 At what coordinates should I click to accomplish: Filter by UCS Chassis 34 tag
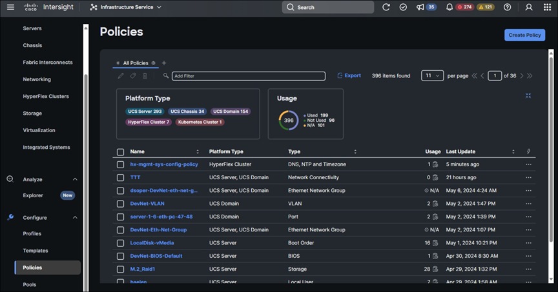(187, 111)
